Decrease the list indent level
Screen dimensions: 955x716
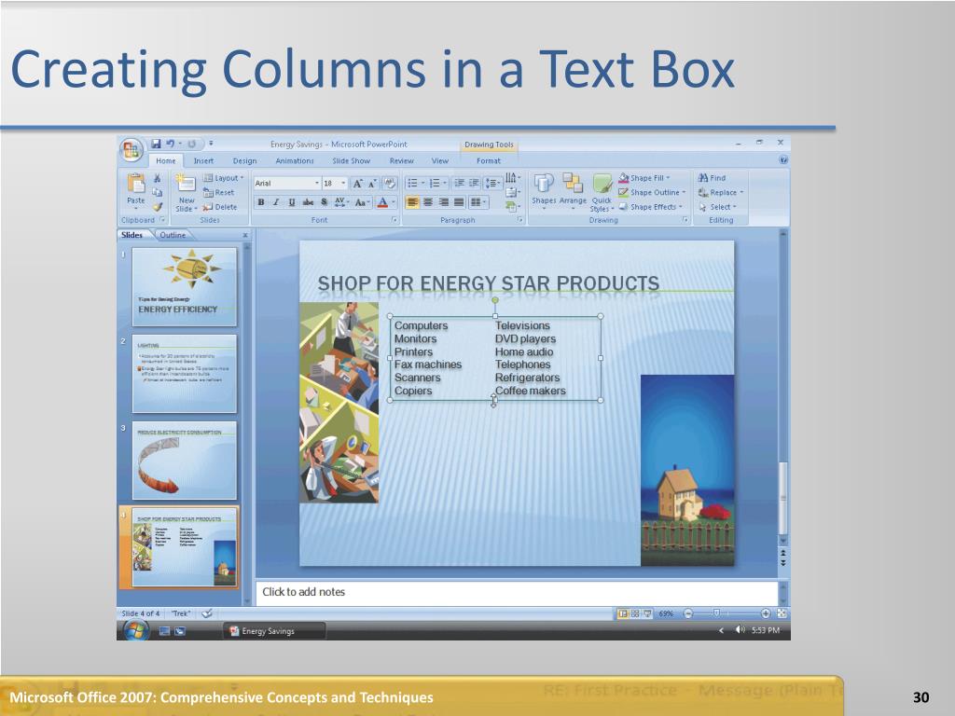click(x=459, y=184)
